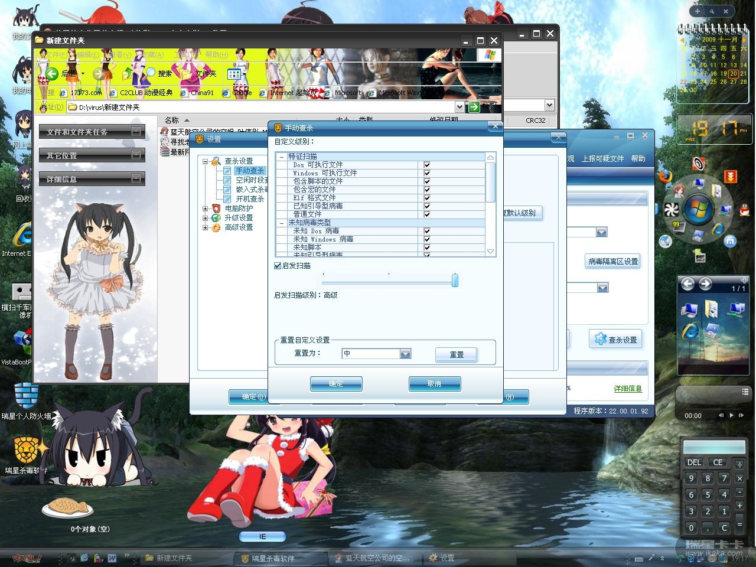
Task: Expand the 升级设置 tree node
Action: coord(206,218)
